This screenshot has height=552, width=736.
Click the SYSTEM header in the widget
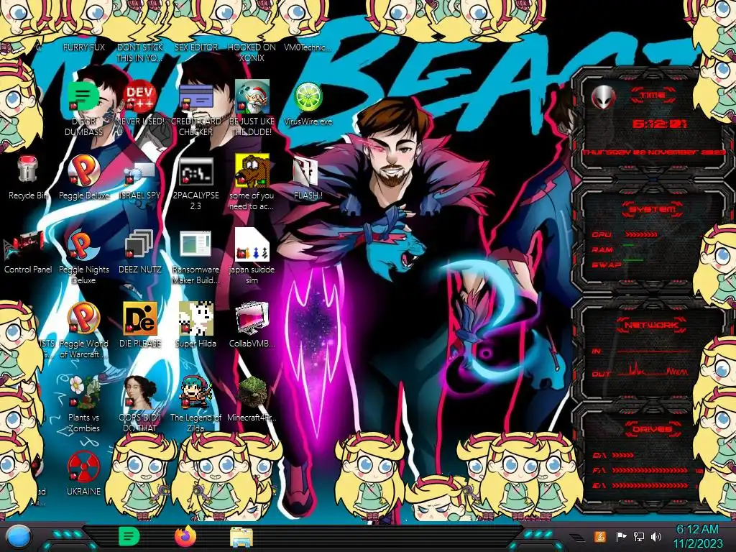[651, 209]
